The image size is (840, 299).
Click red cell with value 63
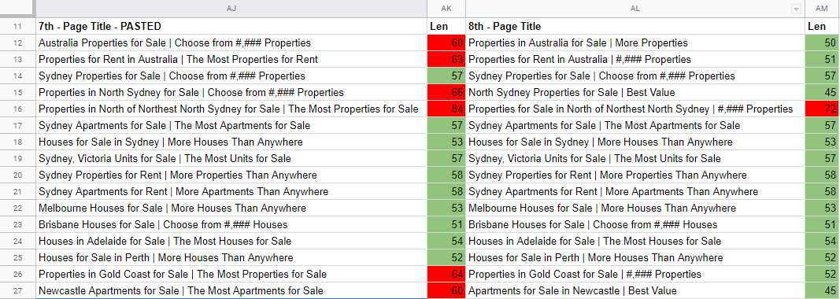pos(446,60)
